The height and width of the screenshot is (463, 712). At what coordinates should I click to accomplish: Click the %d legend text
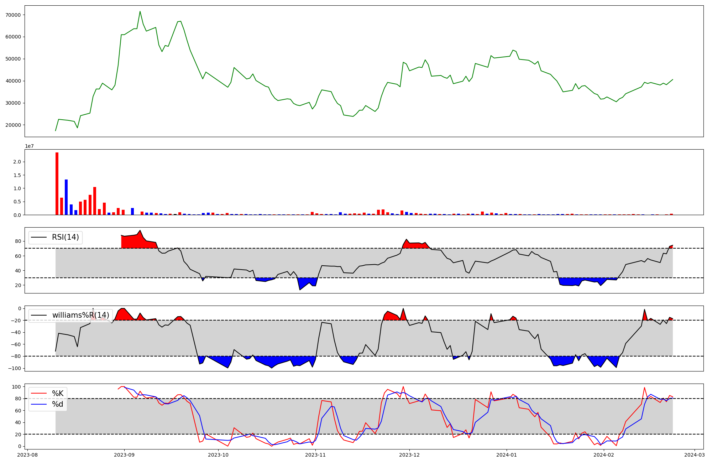[x=58, y=404]
